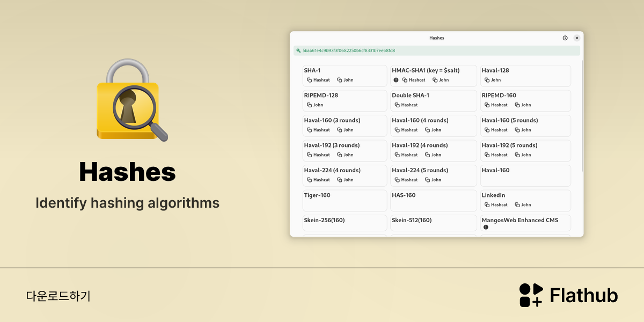644x322 pixels.
Task: Copy Hashcat mode for Haval-160 (5 rounds)
Action: coord(496,130)
